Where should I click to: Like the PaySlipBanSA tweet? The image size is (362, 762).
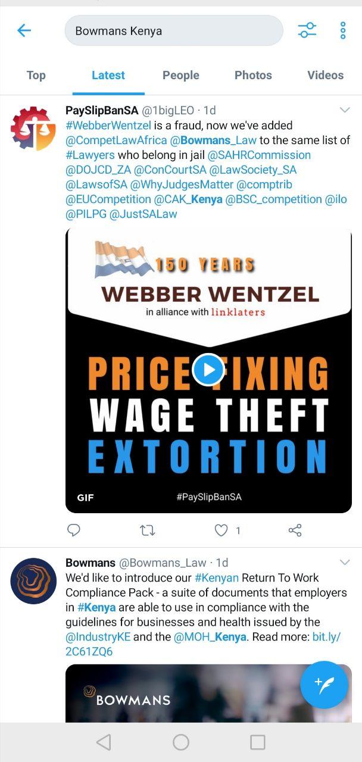(221, 530)
